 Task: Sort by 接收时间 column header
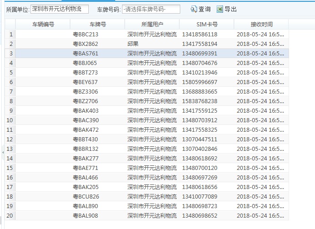[261, 24]
